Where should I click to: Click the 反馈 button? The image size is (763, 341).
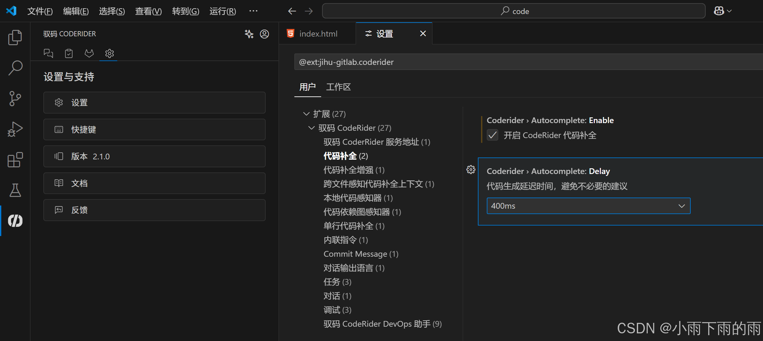(x=155, y=210)
